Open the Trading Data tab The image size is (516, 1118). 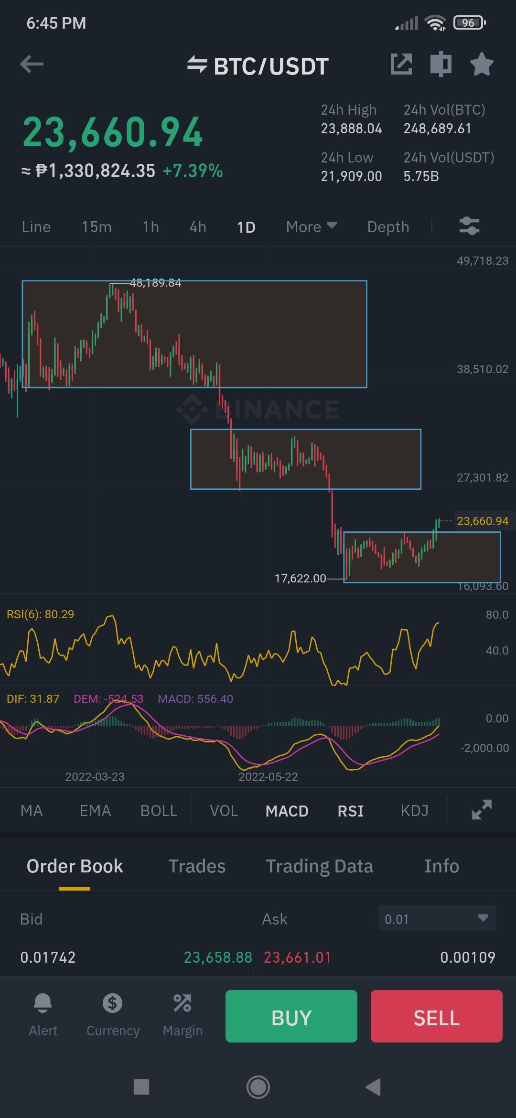pos(319,866)
